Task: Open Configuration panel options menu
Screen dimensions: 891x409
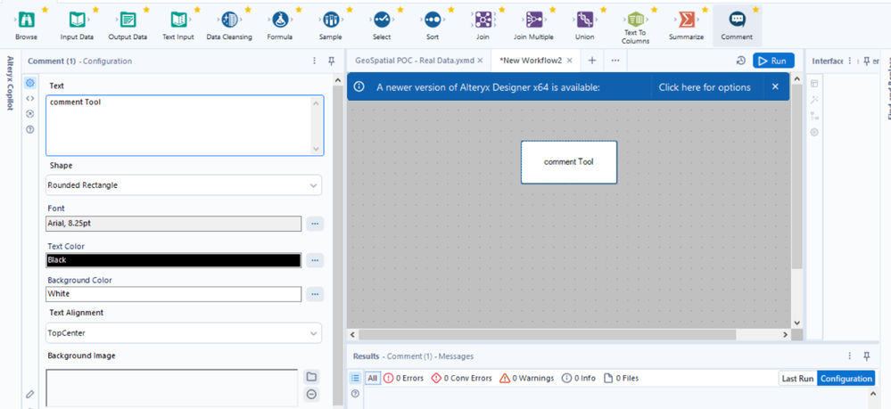Action: click(x=315, y=61)
